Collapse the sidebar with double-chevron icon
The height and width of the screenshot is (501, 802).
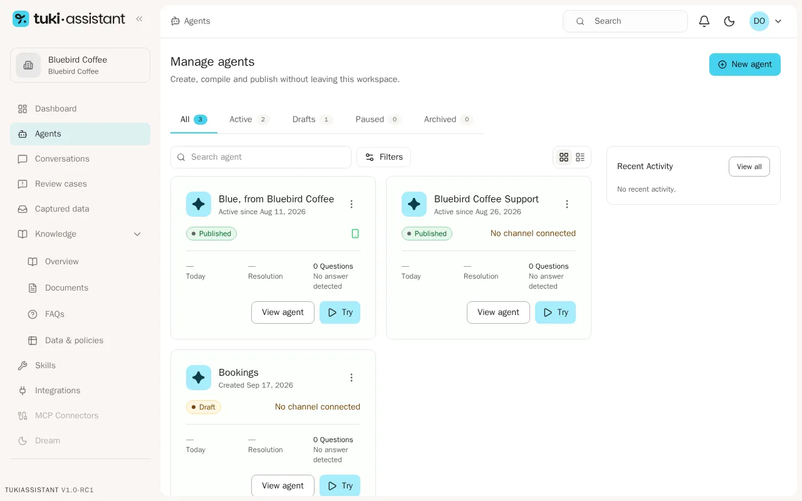pos(139,19)
